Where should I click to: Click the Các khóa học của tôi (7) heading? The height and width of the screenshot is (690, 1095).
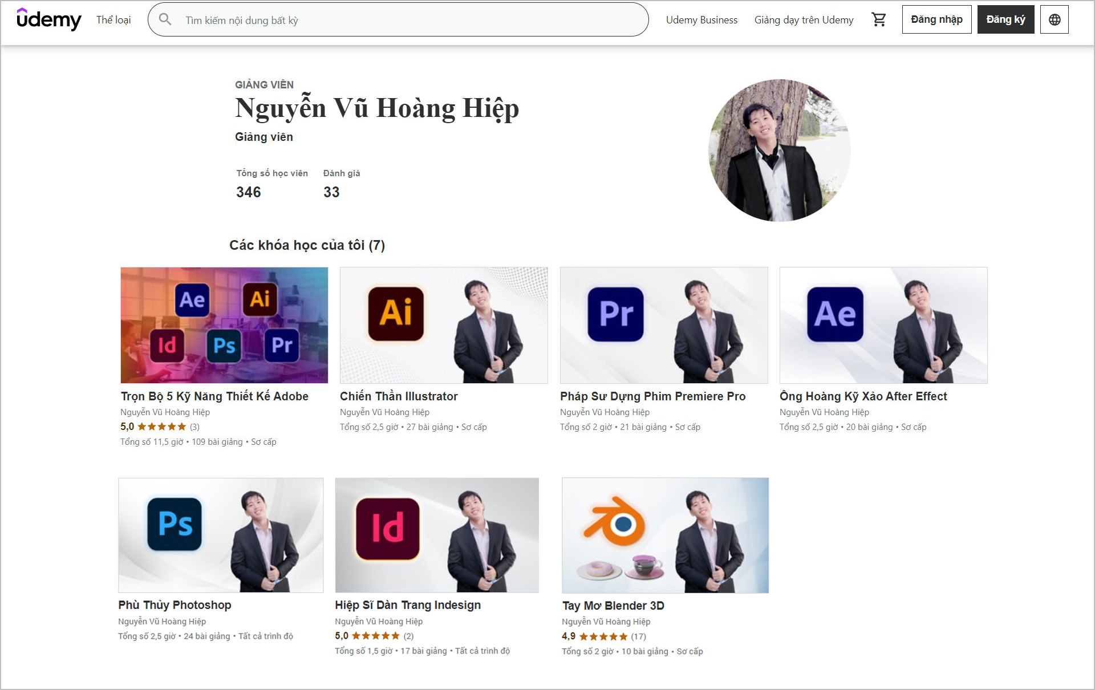(x=307, y=245)
